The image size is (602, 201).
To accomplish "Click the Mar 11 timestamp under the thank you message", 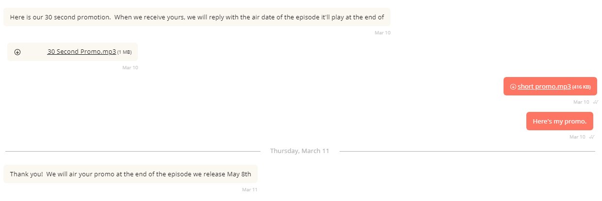I will click(250, 189).
